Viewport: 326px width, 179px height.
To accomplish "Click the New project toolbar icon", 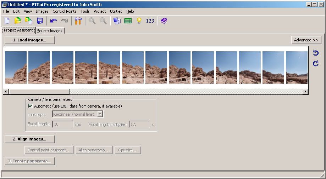I will (7, 21).
